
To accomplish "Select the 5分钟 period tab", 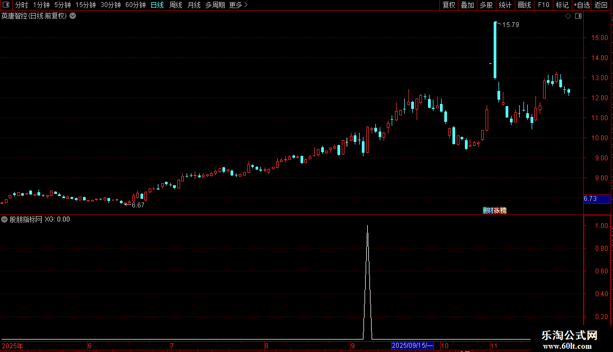I will pos(62,5).
